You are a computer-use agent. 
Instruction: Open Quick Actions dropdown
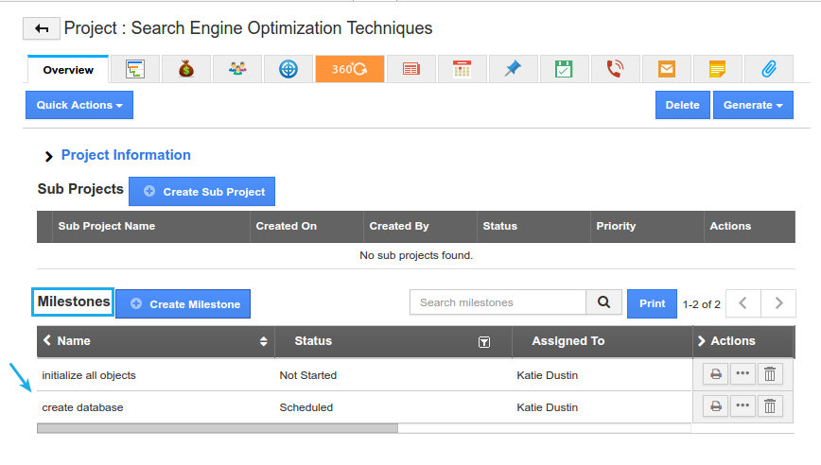pos(79,105)
